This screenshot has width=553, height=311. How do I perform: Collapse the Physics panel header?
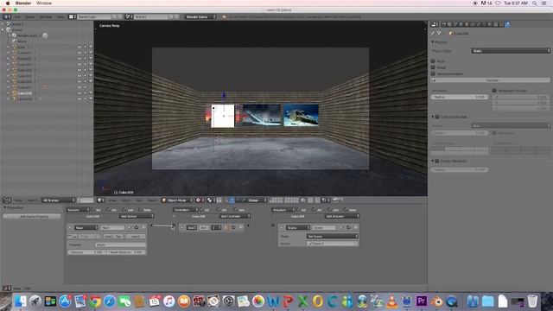click(433, 42)
